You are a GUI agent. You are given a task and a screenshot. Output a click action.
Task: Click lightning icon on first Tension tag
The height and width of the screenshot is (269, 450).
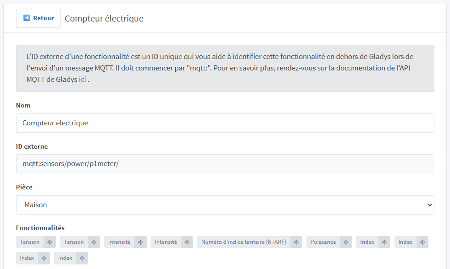50,242
